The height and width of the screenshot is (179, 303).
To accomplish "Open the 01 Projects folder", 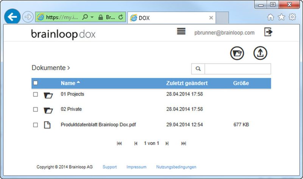I will (72, 94).
